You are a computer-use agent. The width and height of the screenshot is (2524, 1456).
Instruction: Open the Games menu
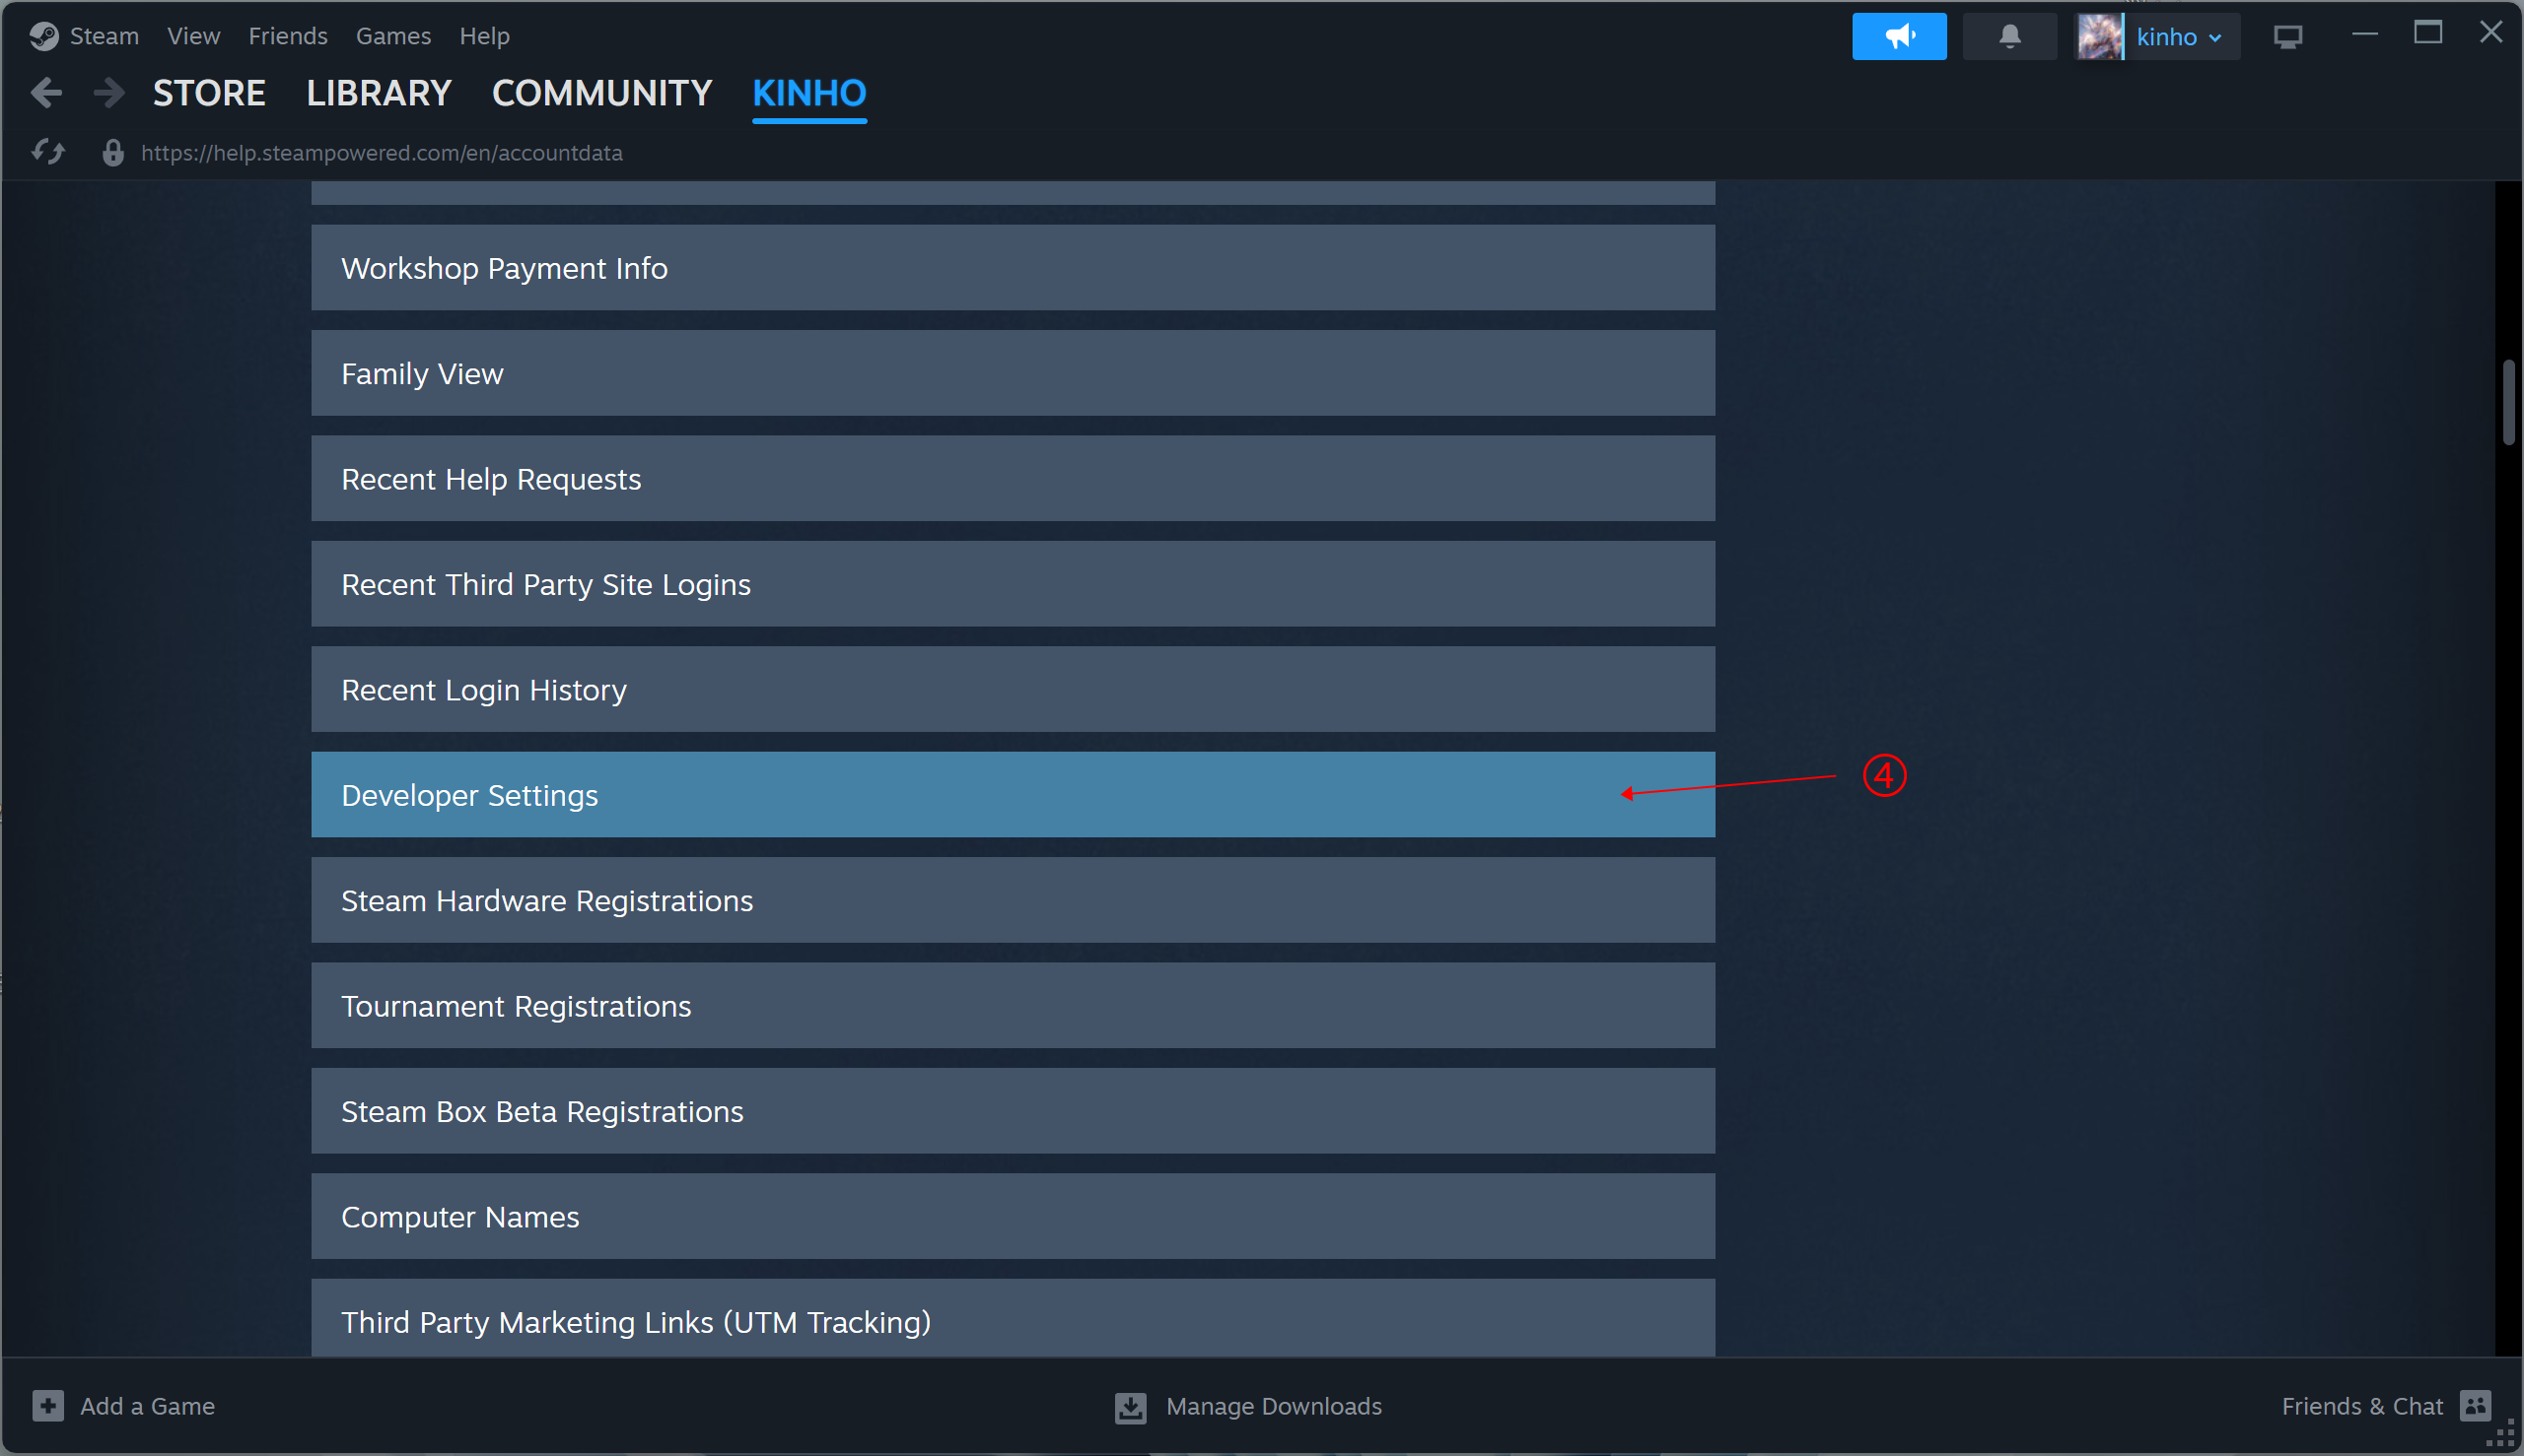coord(393,36)
